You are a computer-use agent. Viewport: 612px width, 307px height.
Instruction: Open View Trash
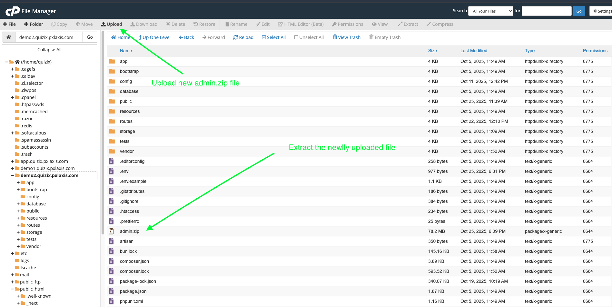click(346, 37)
